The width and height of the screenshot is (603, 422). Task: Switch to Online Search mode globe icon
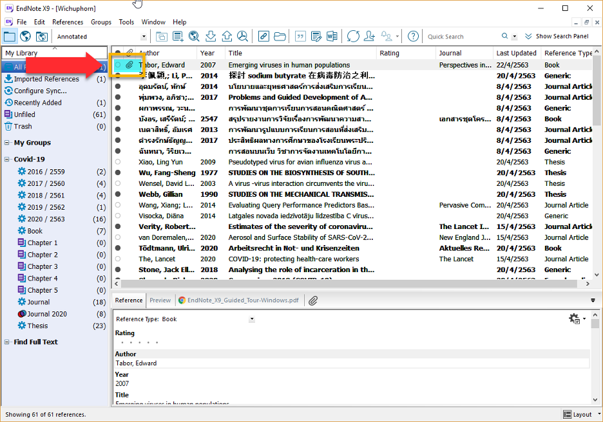[26, 37]
